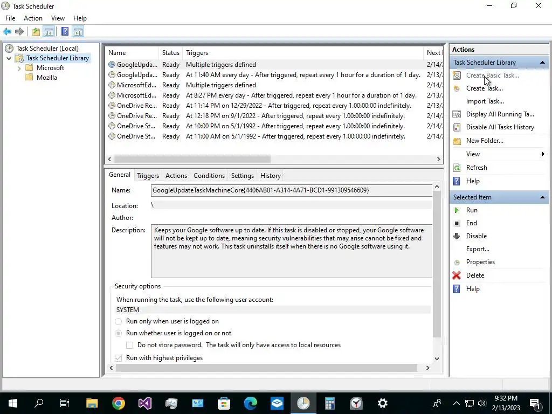552x414 pixels.
Task: Click the Forward arrow toolbar icon
Action: coord(19,32)
